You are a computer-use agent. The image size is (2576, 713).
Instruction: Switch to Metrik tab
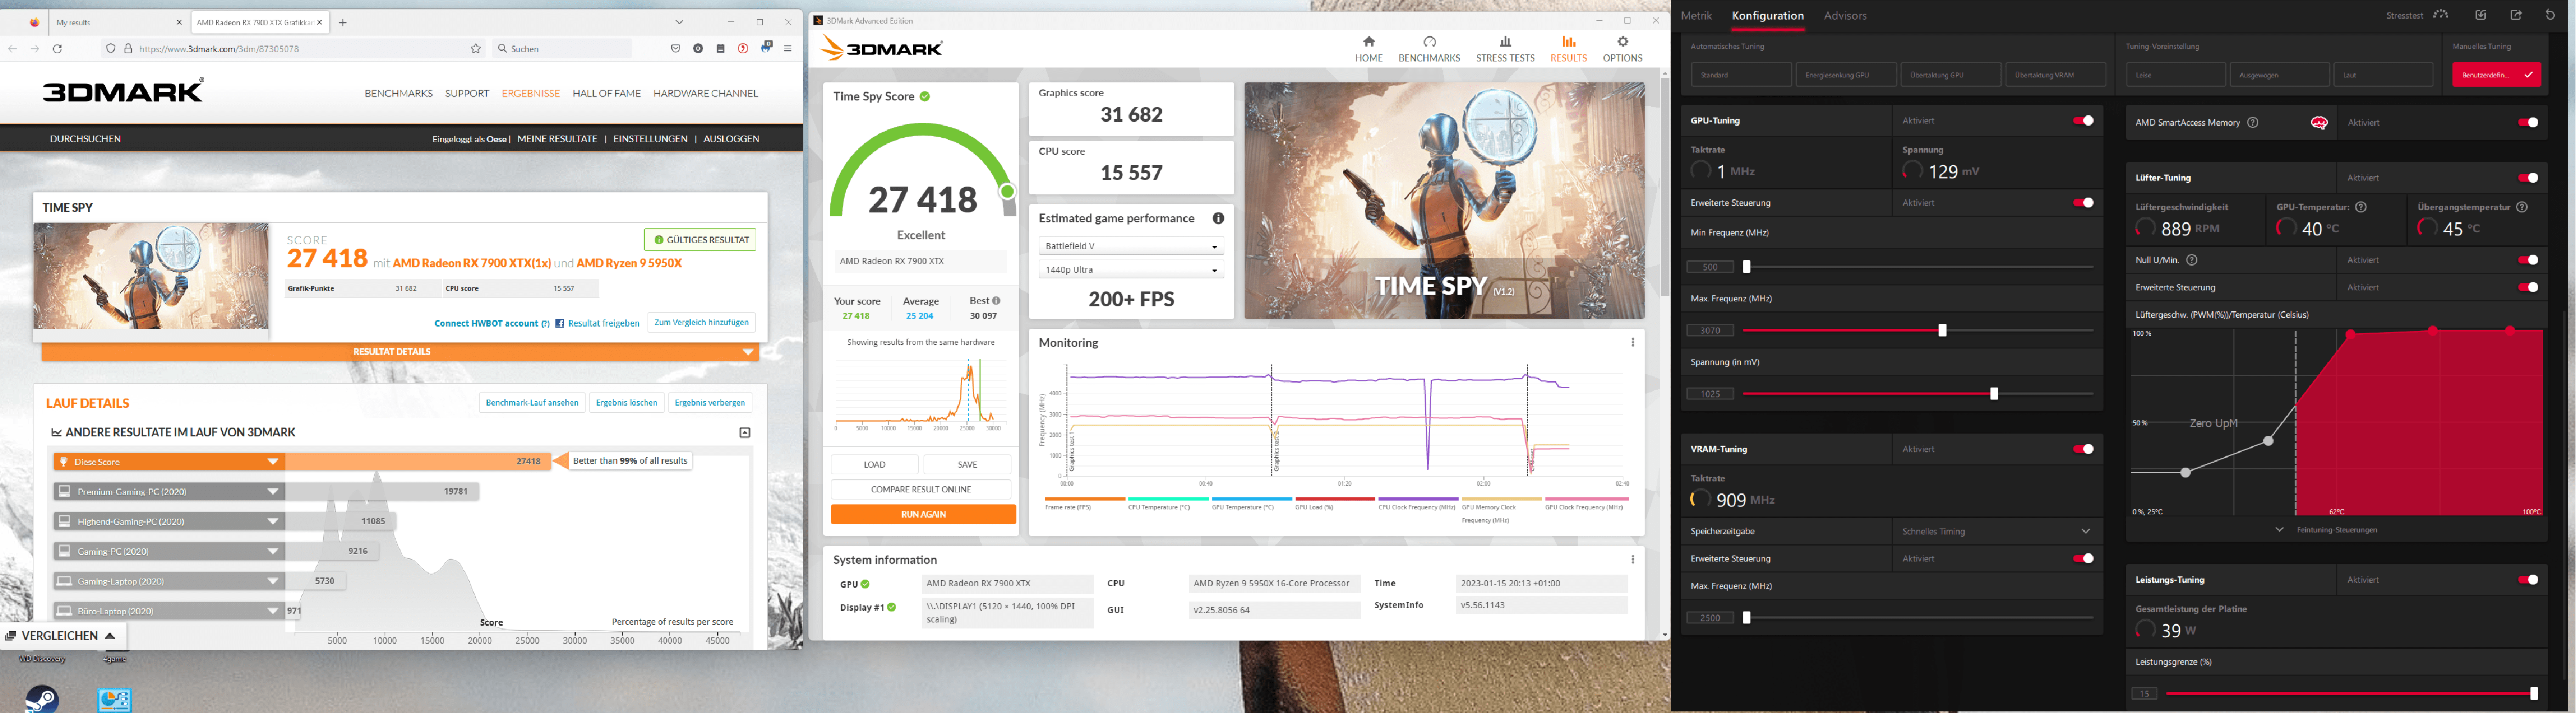1696,16
